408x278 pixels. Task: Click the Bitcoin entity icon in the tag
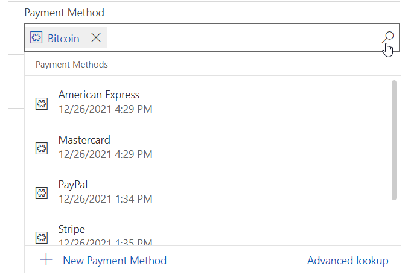click(36, 38)
